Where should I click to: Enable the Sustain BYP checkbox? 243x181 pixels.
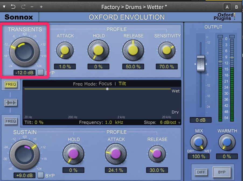pyautogui.click(x=40, y=175)
